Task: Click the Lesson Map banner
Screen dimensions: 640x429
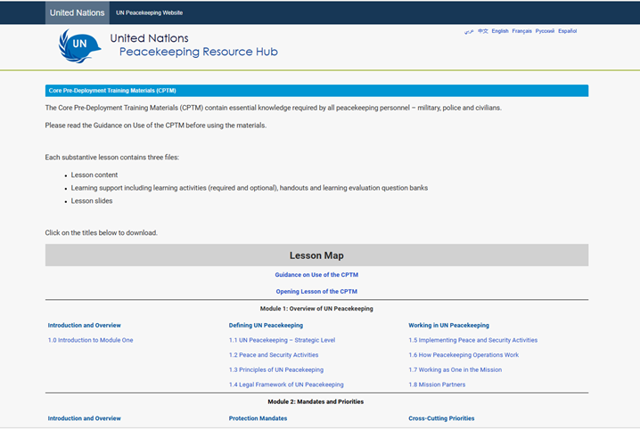Action: (x=316, y=255)
